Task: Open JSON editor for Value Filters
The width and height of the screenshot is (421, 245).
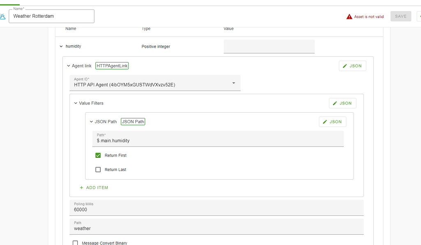Action: 342,103
